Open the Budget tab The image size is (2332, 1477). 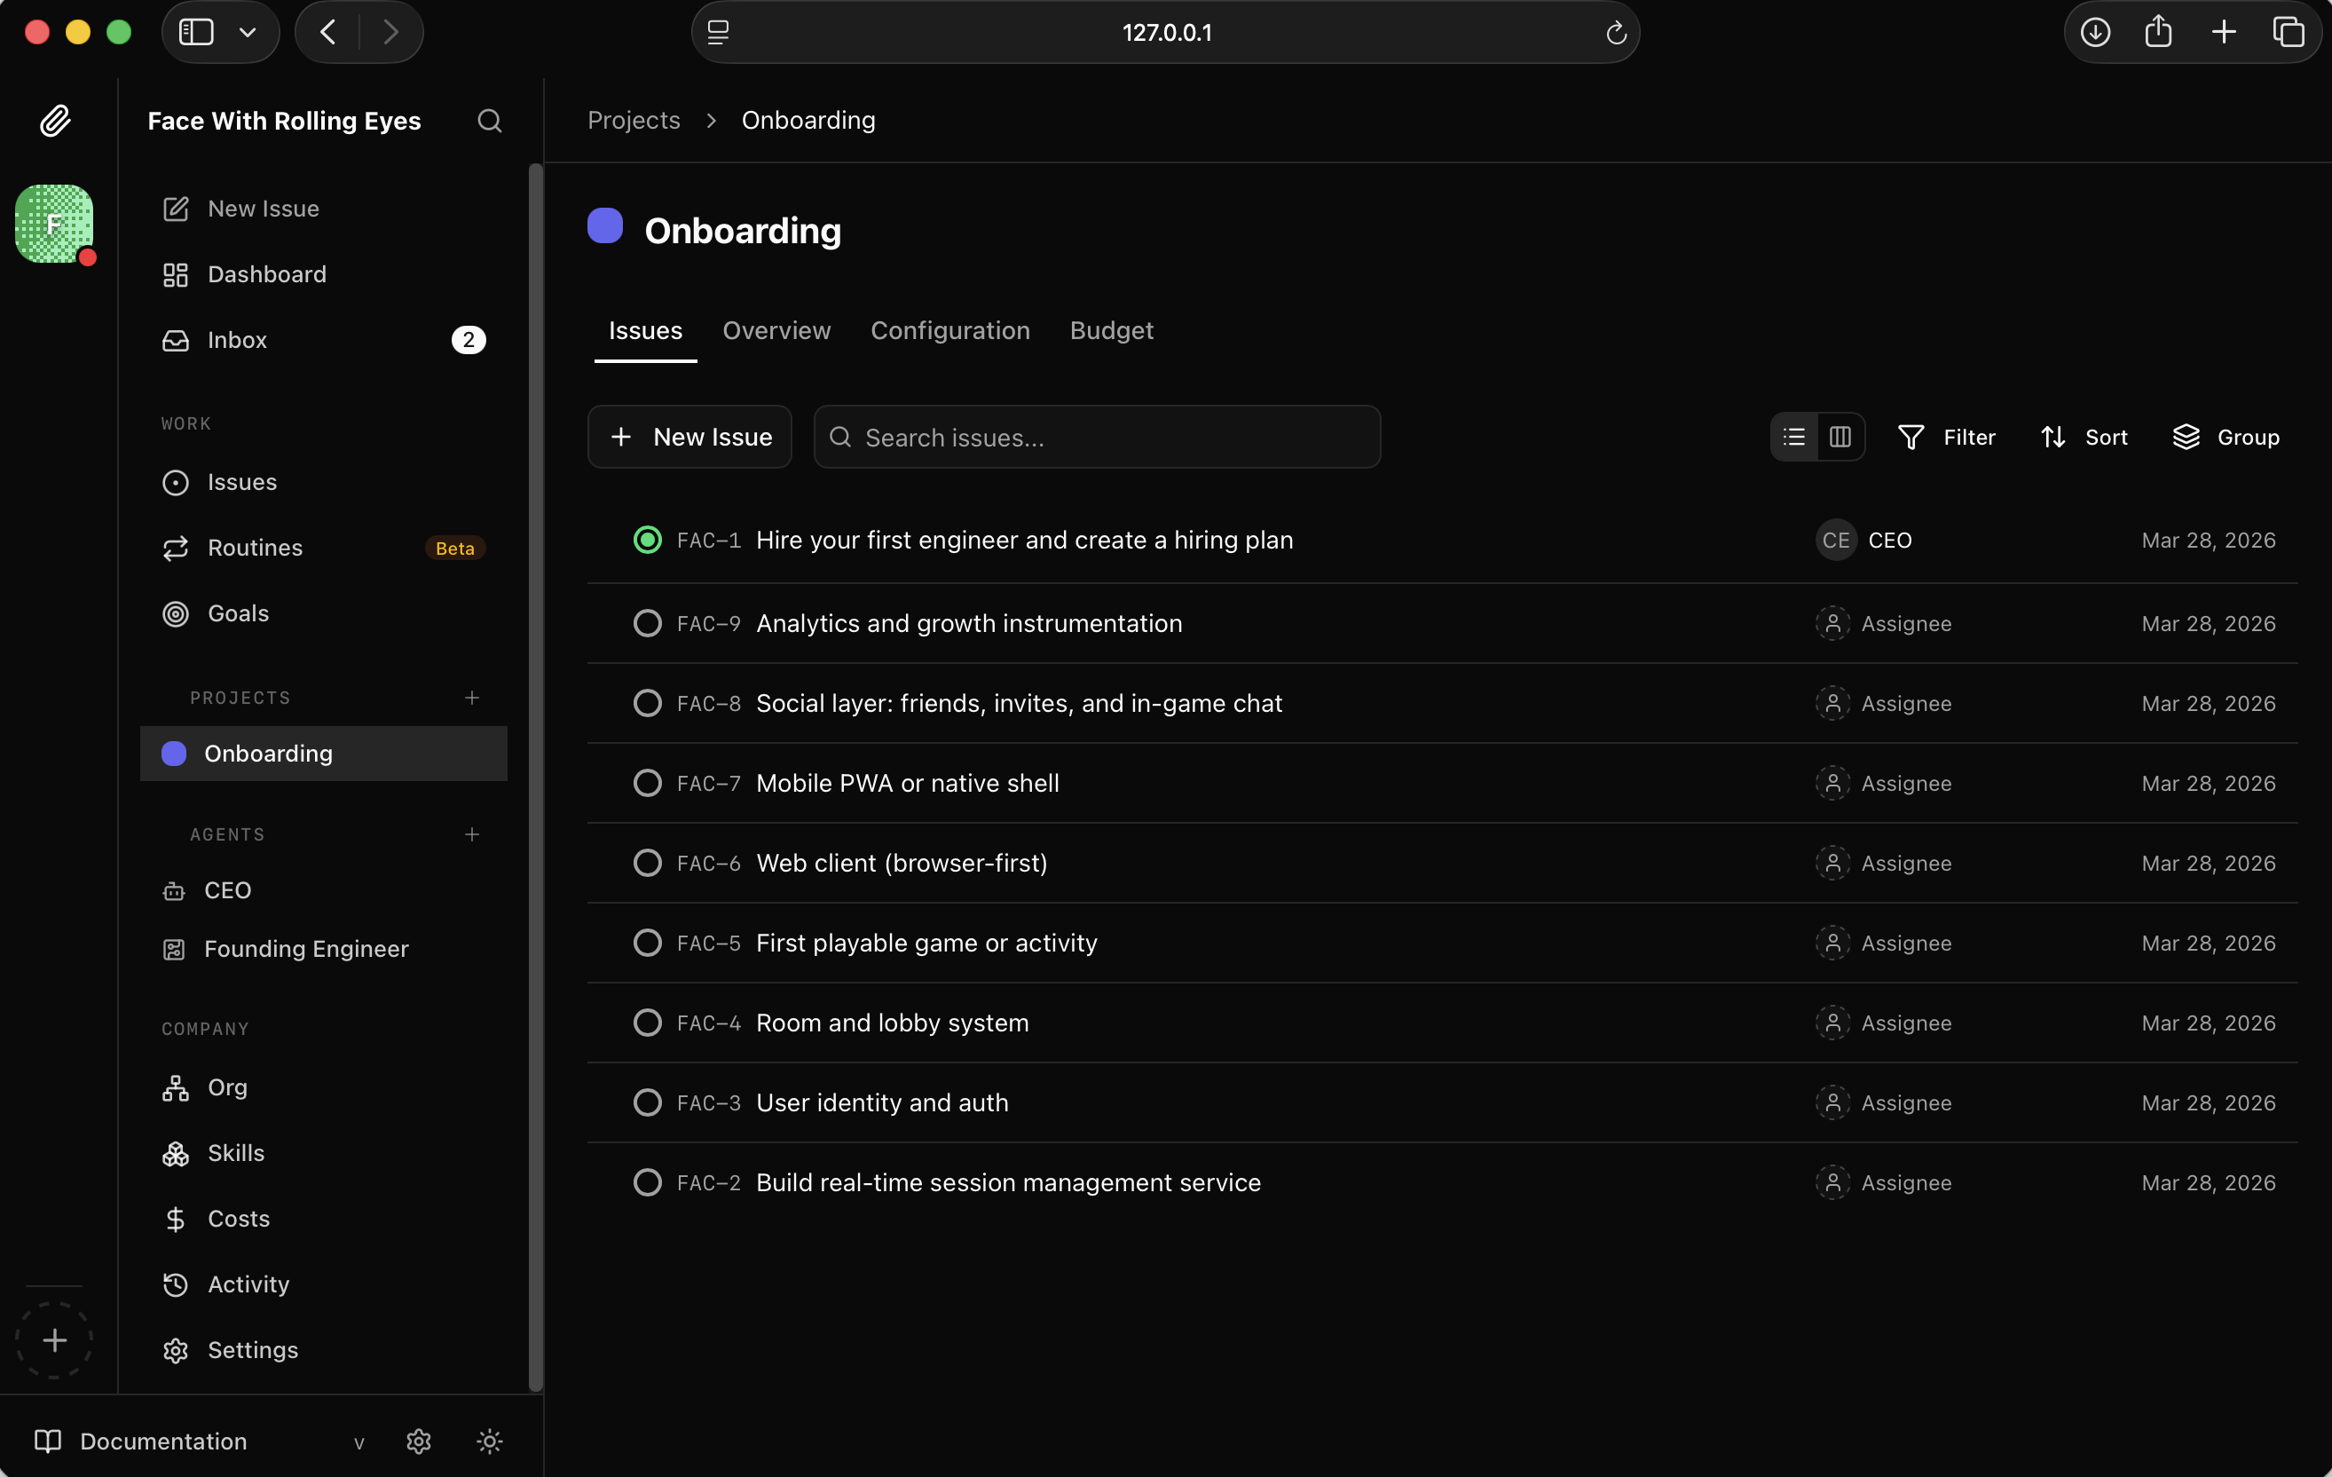pyautogui.click(x=1111, y=330)
